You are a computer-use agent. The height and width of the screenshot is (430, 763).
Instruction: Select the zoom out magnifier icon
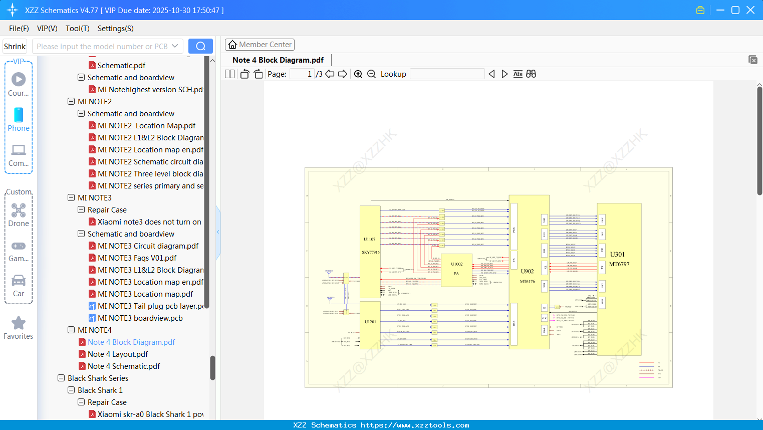(x=371, y=74)
